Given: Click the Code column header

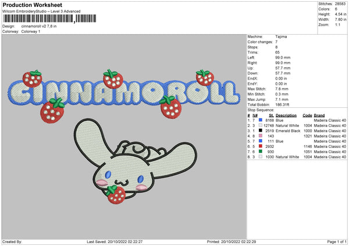Looking at the screenshot, I should coord(307,115).
